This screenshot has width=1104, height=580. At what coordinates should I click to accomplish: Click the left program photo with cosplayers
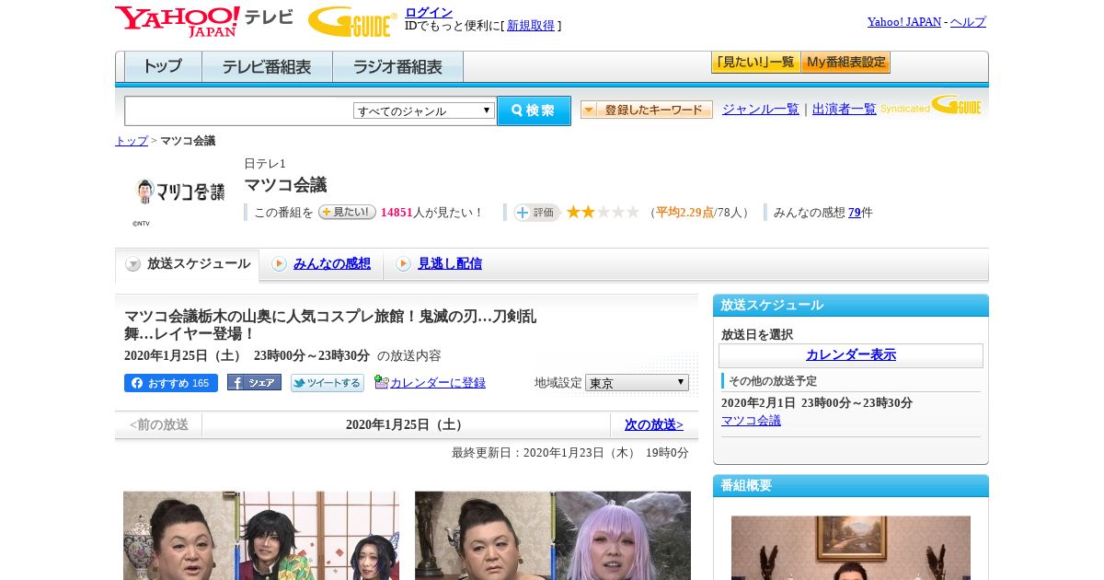pos(261,535)
